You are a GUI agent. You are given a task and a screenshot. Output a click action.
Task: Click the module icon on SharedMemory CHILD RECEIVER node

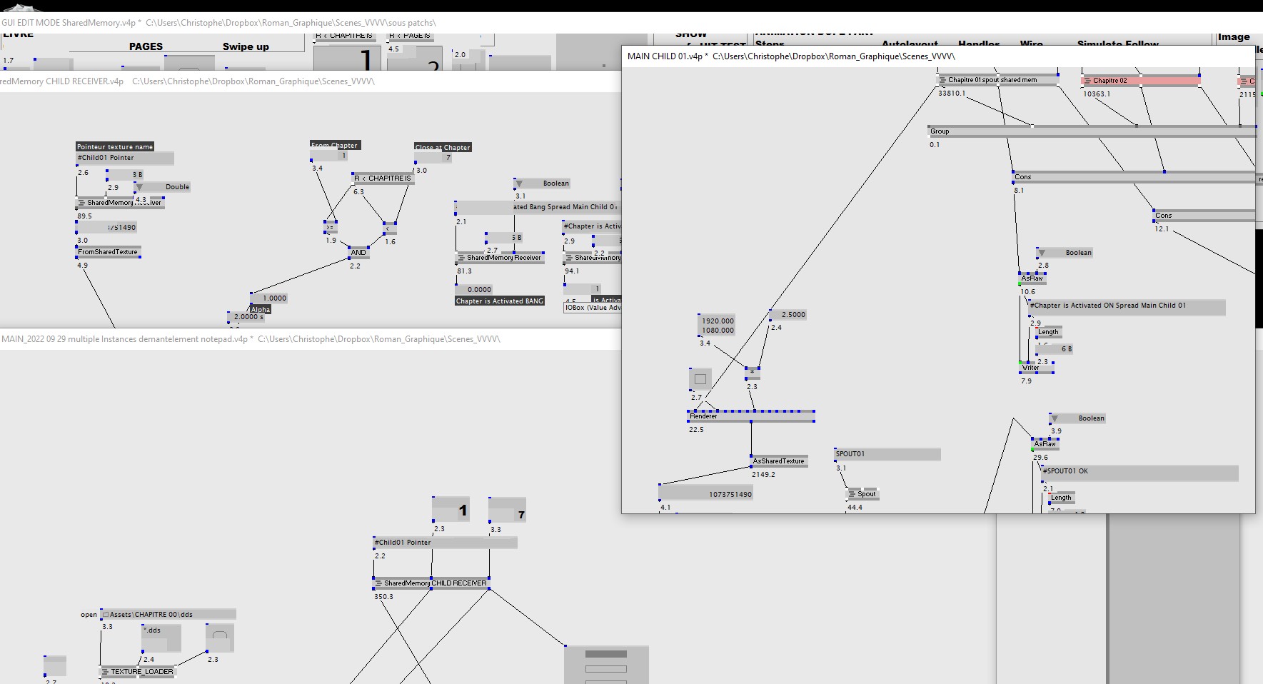coord(378,583)
